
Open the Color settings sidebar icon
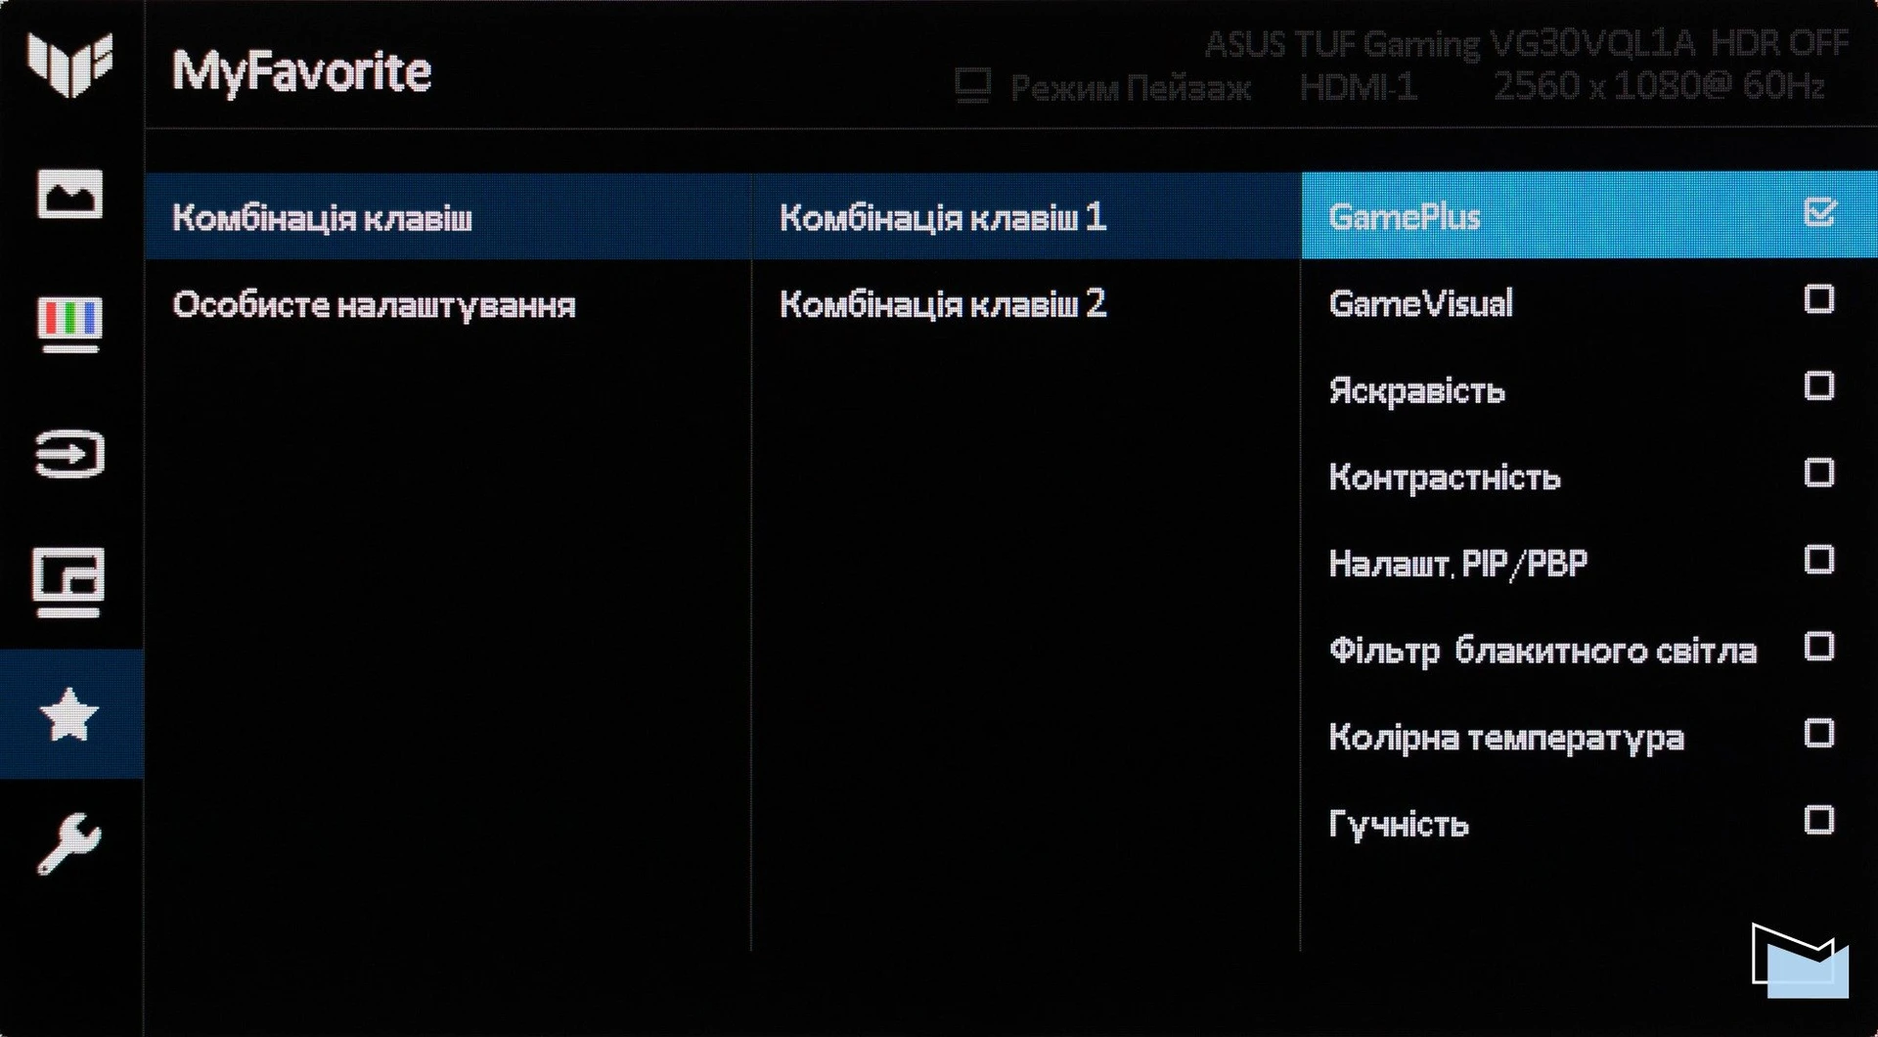[69, 324]
